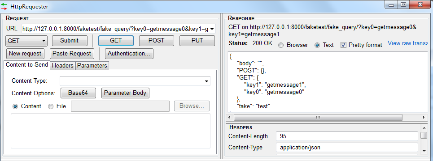Click the Content-Length header label
The height and width of the screenshot is (161, 433).
248,136
